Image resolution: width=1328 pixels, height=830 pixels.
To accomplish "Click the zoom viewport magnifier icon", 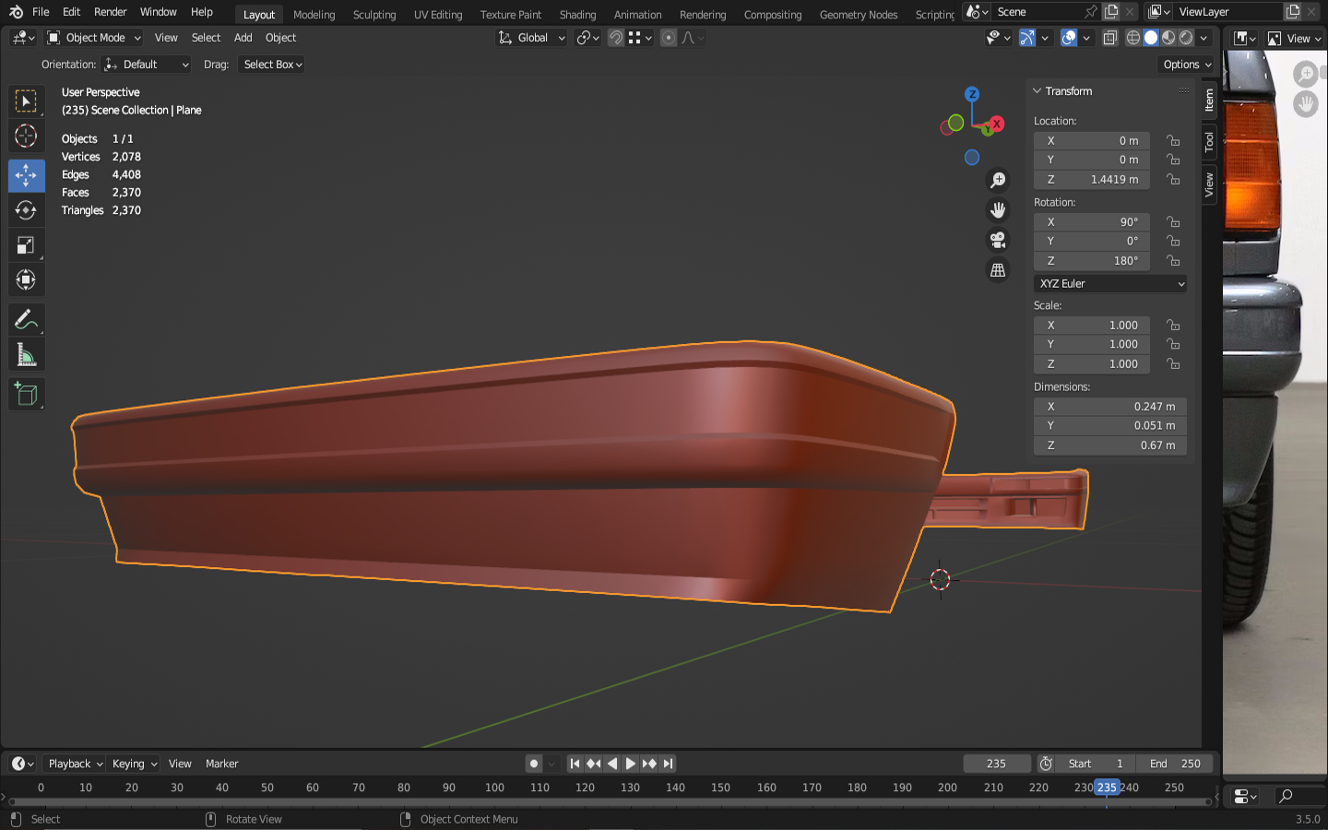I will [x=998, y=181].
